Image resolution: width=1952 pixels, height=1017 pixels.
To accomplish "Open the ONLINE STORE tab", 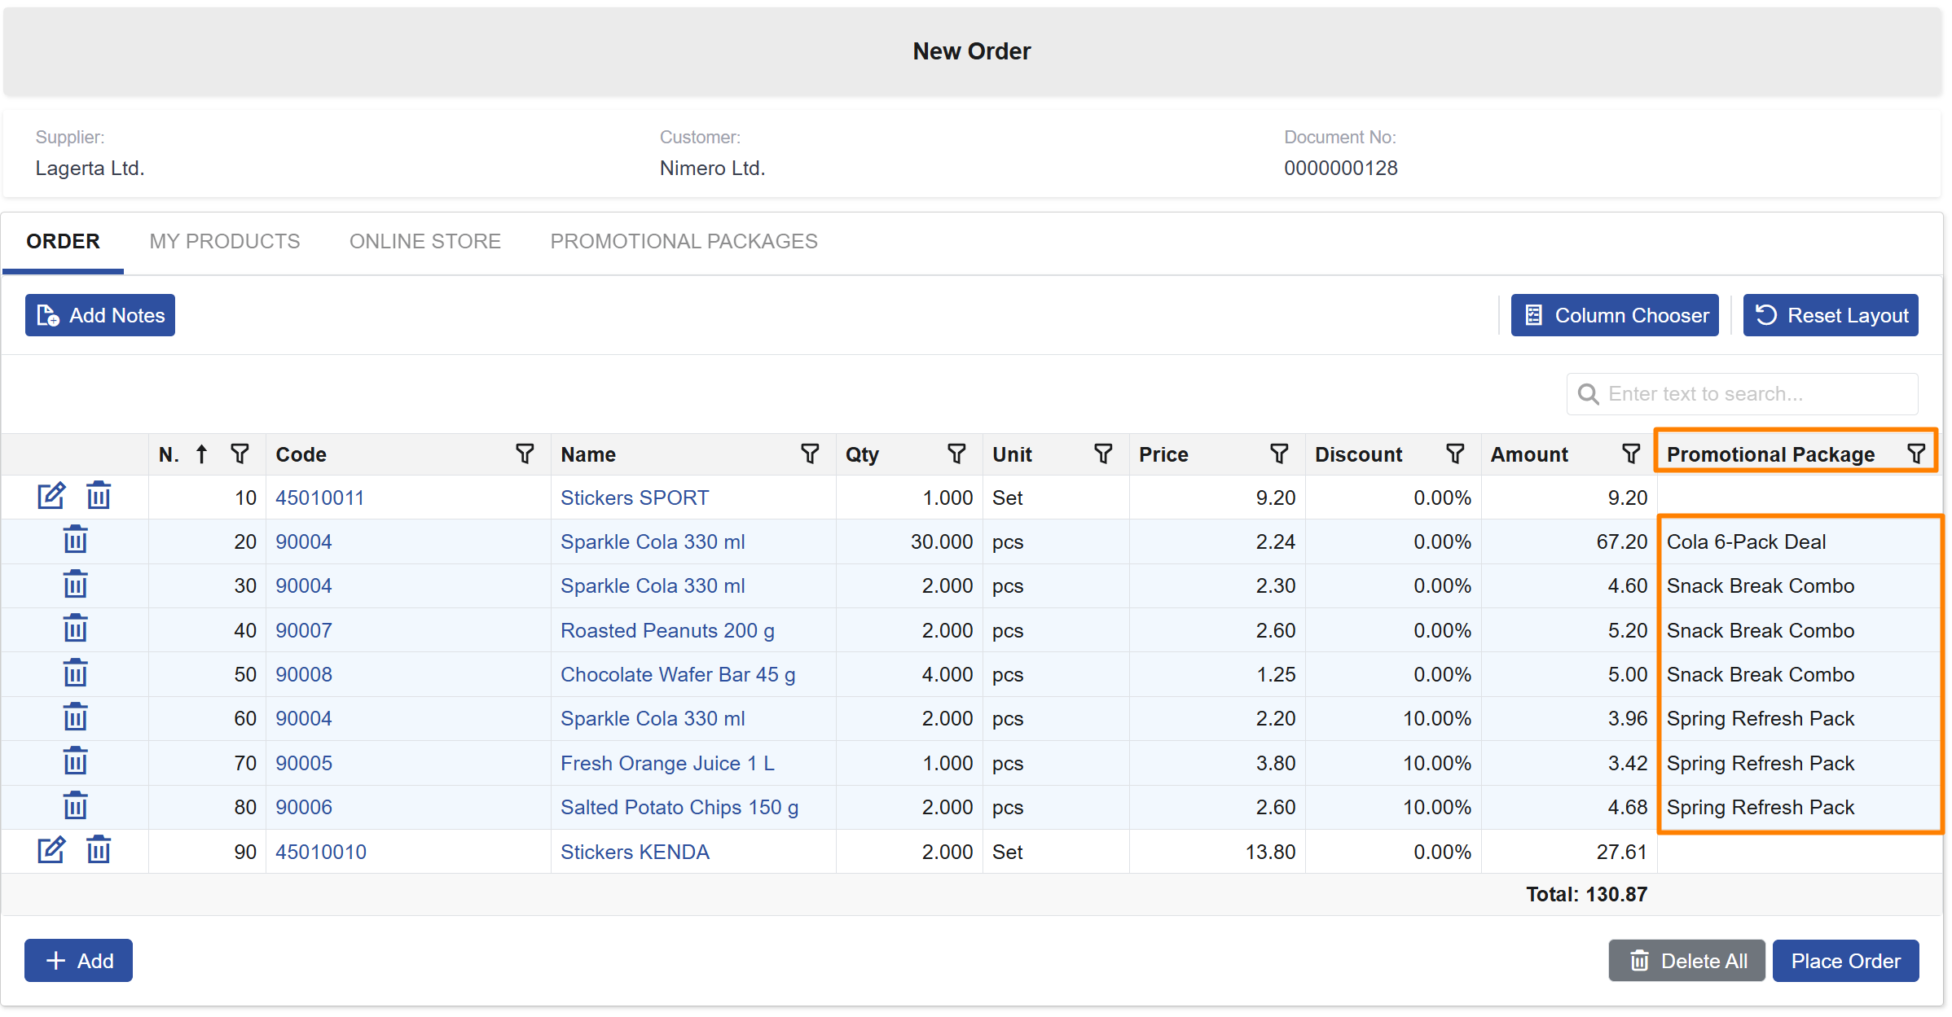I will click(x=424, y=241).
